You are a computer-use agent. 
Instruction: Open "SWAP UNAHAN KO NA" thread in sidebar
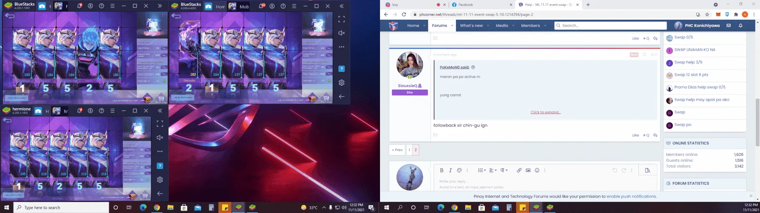coord(695,50)
